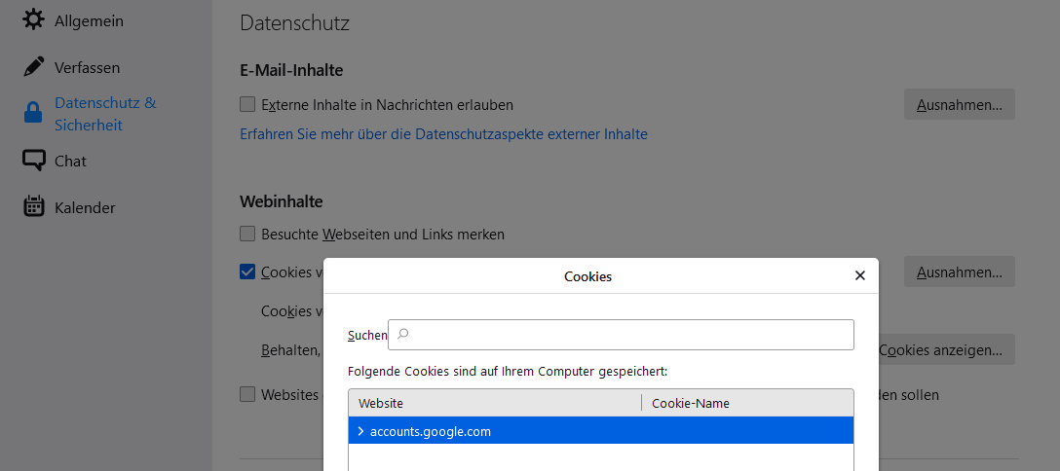Toggle the Websites checkbox below Behalten

(x=247, y=394)
